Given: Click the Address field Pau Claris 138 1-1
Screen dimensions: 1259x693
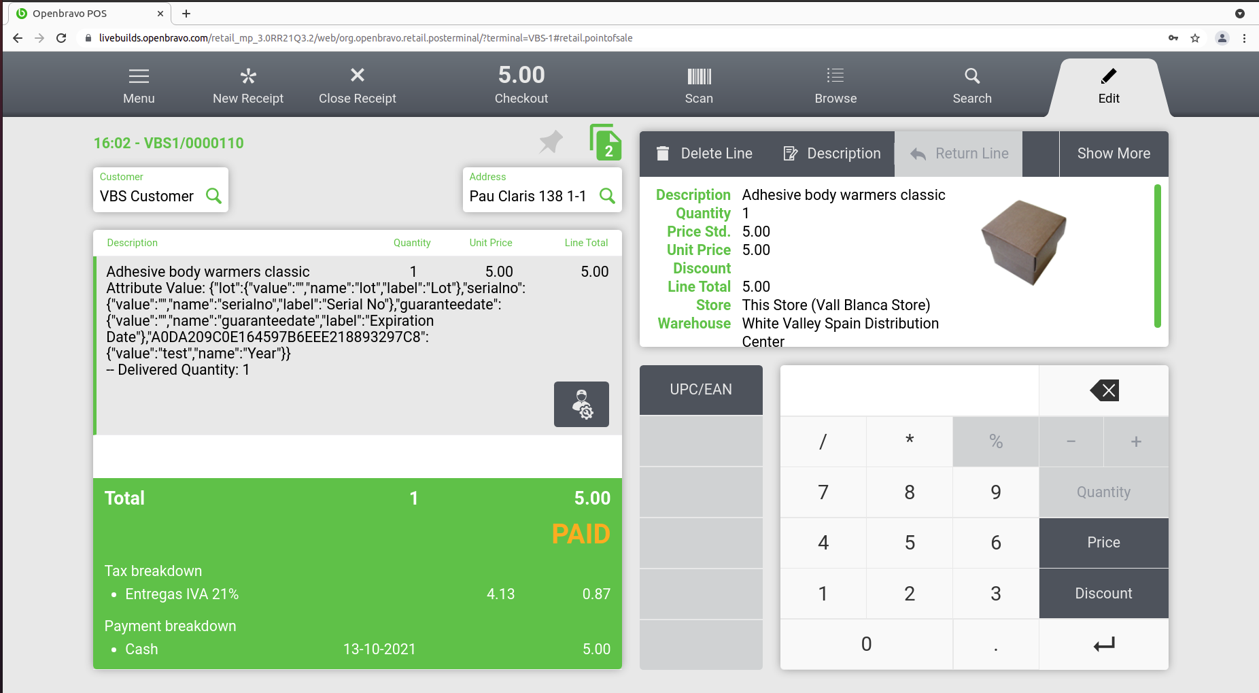Looking at the screenshot, I should 542,190.
